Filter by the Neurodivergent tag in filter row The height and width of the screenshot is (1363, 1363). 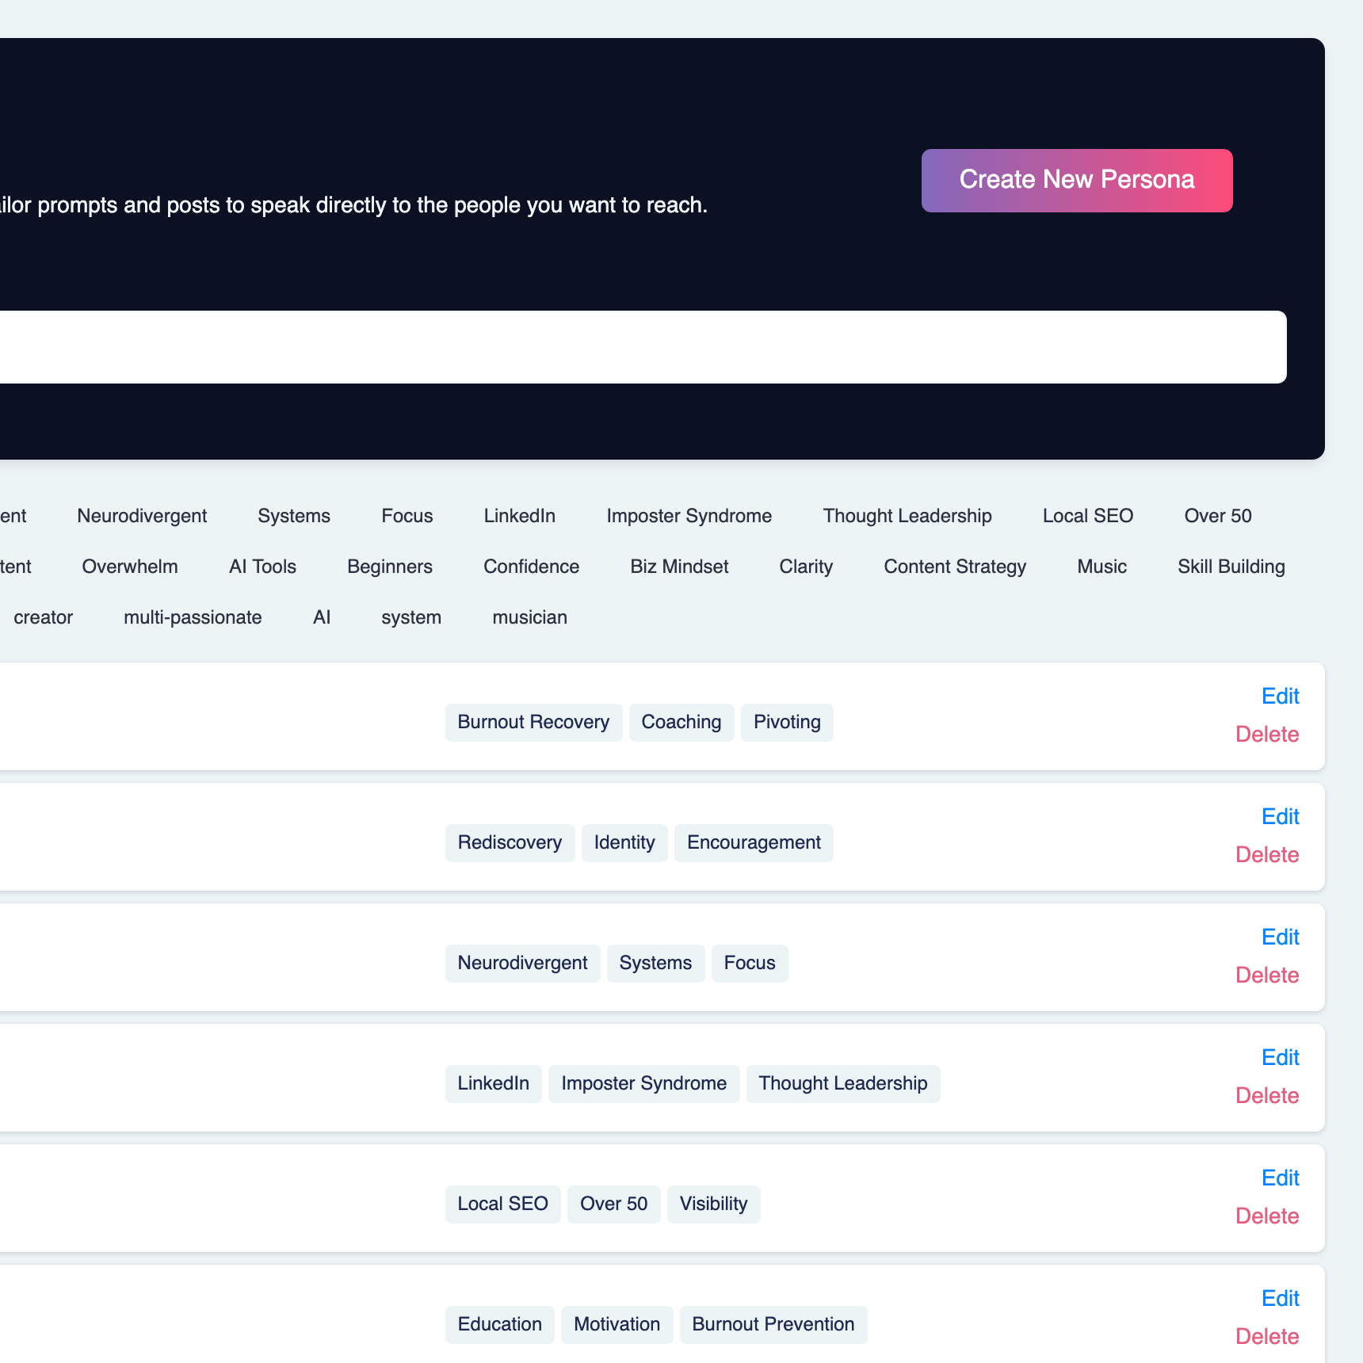(142, 516)
